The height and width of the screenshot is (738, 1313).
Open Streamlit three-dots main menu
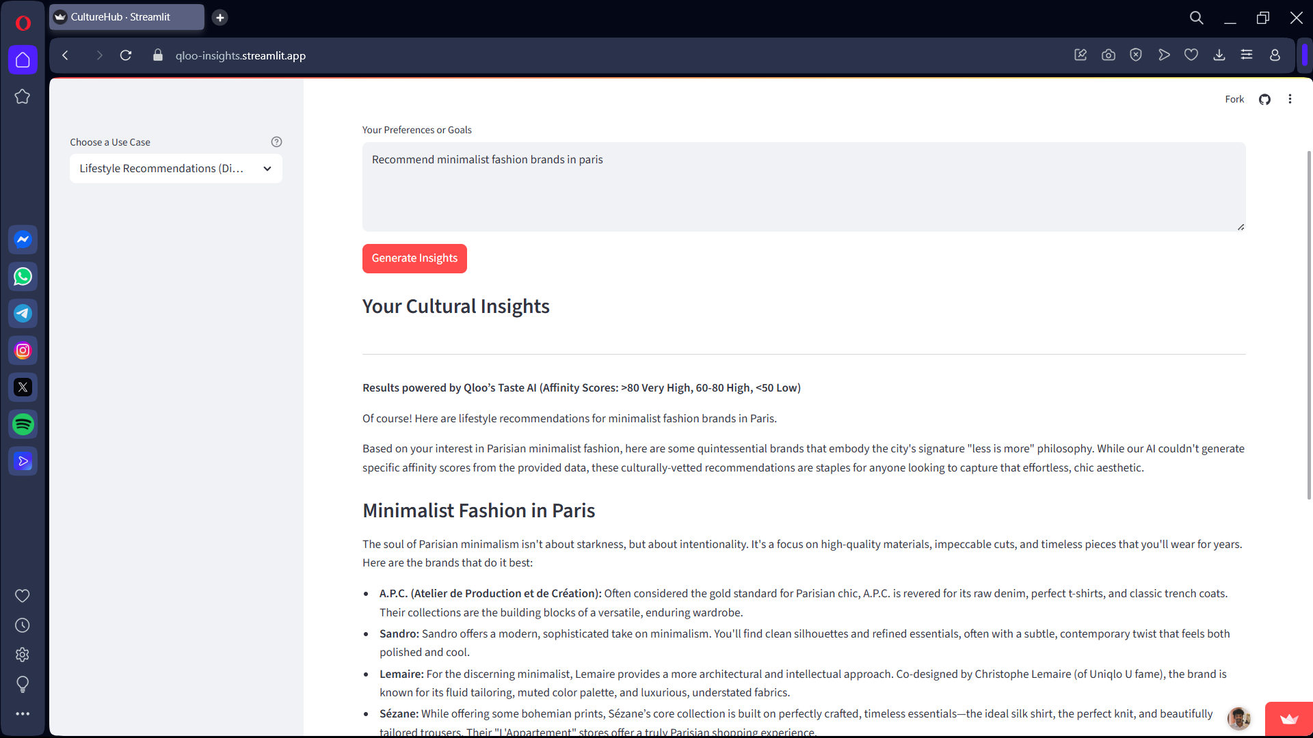1290,100
